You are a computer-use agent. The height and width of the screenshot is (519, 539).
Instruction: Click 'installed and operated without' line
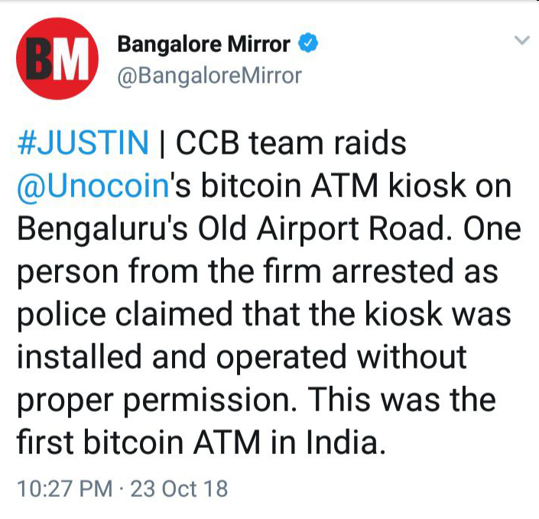point(242,357)
